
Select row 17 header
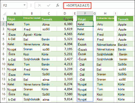[3, 99]
